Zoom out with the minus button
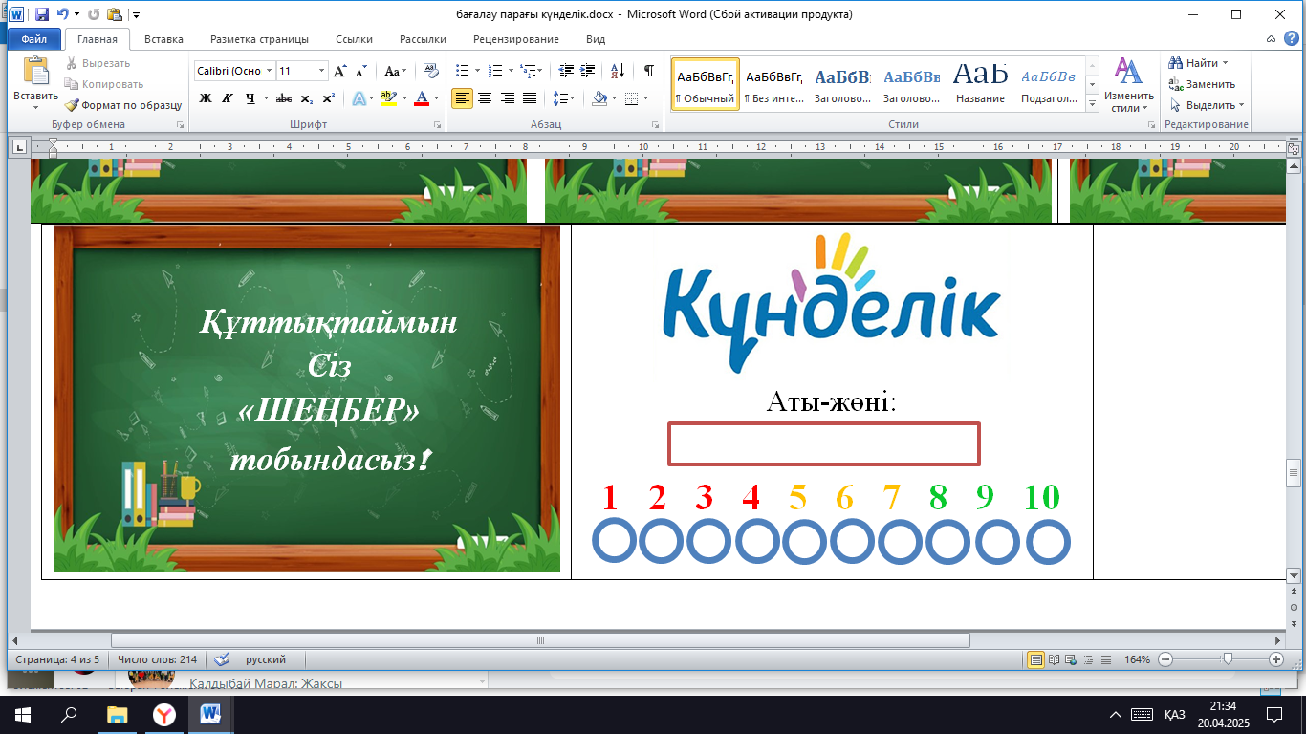This screenshot has width=1306, height=734. [1166, 659]
